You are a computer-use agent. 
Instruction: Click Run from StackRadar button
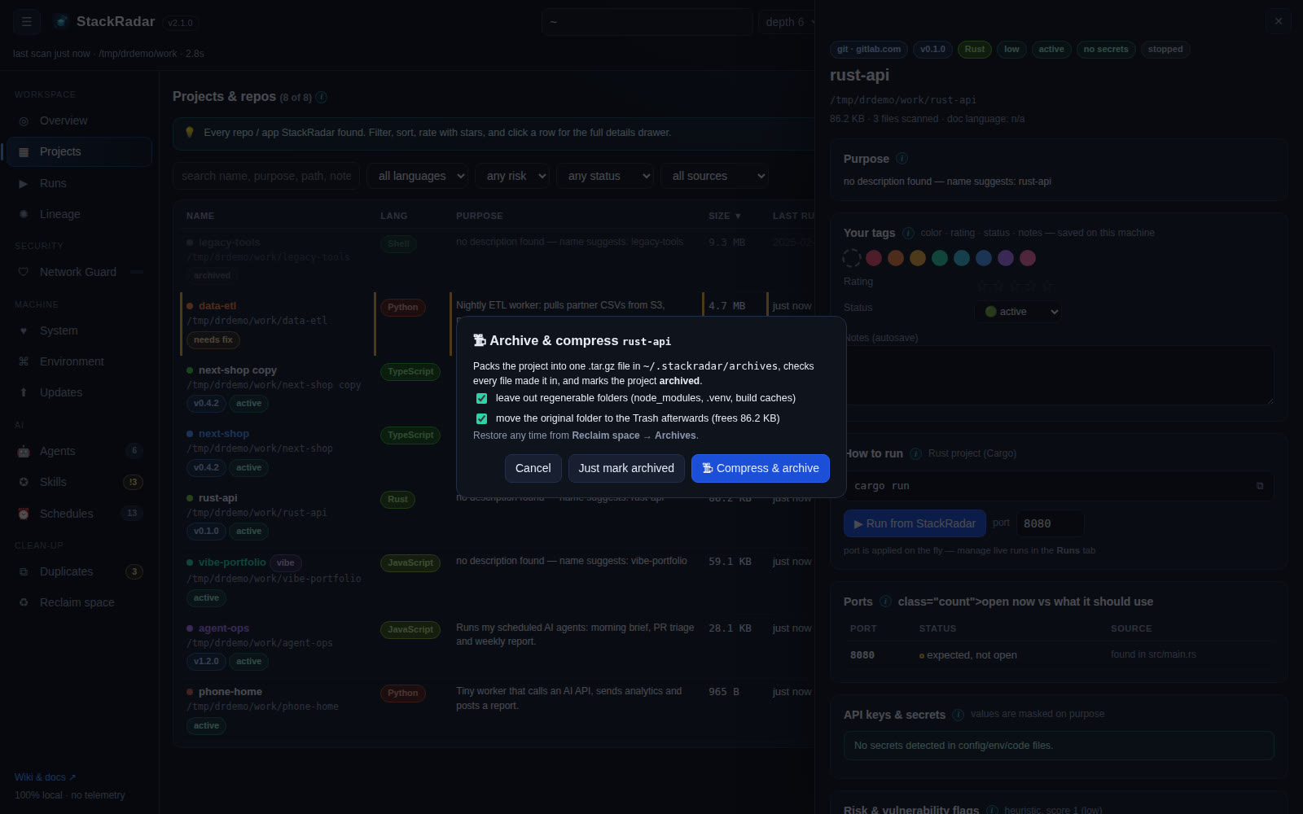point(915,523)
